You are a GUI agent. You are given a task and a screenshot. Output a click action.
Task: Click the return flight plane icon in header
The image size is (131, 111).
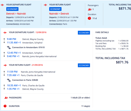coord(45,5)
